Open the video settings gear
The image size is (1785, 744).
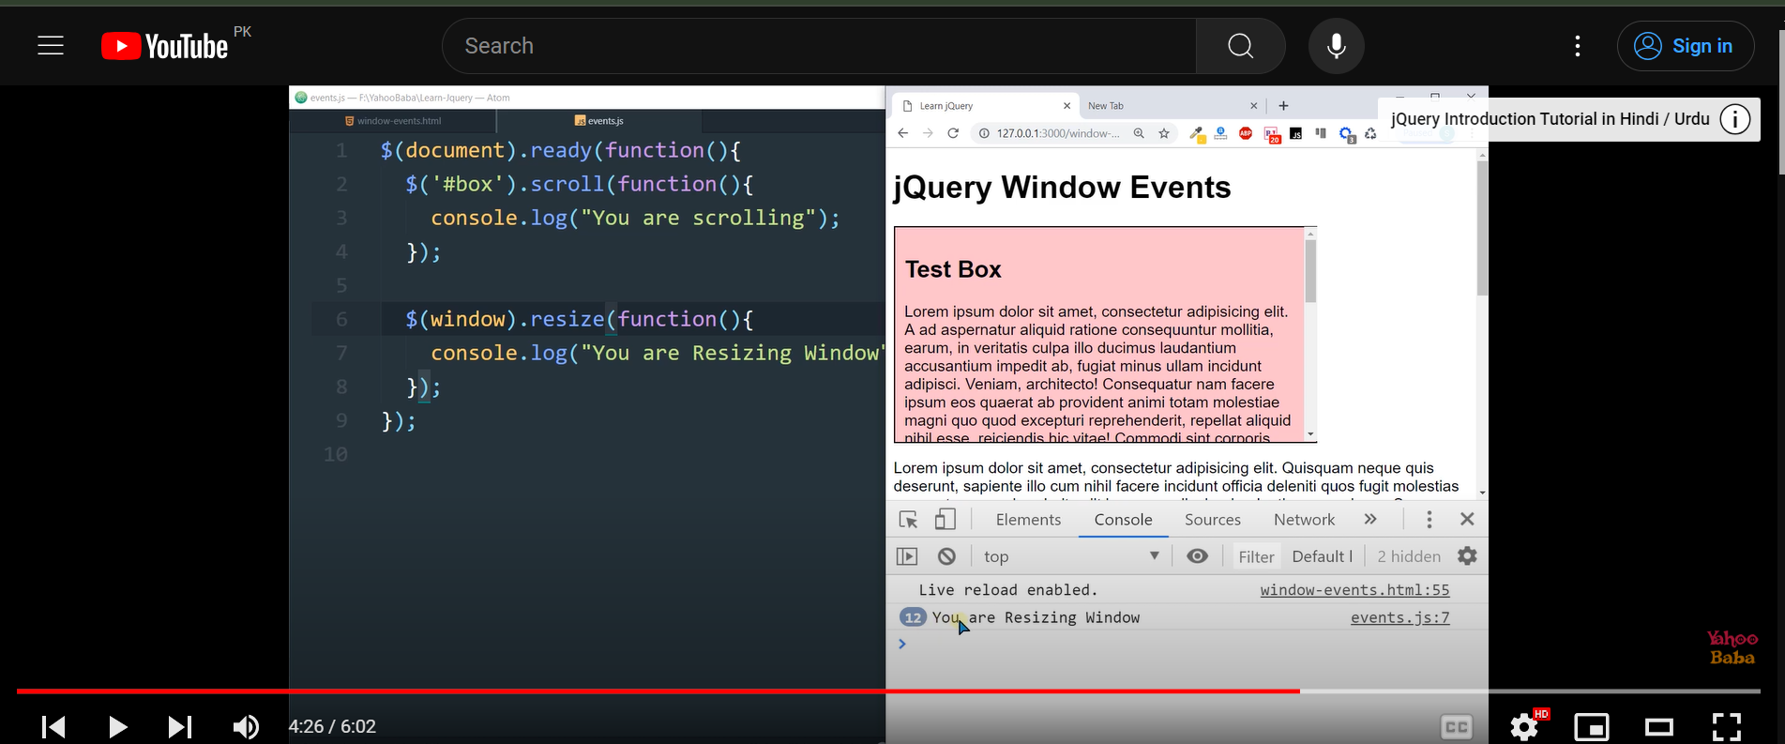1524,726
